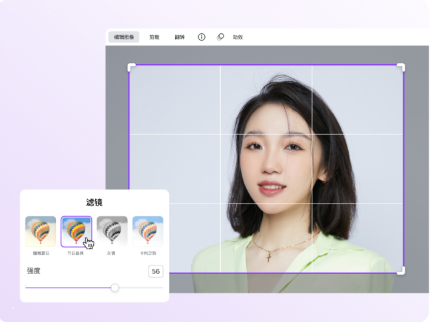430x322 pixels.
Task: Click the bottom-right crop corner handle
Action: tap(401, 270)
